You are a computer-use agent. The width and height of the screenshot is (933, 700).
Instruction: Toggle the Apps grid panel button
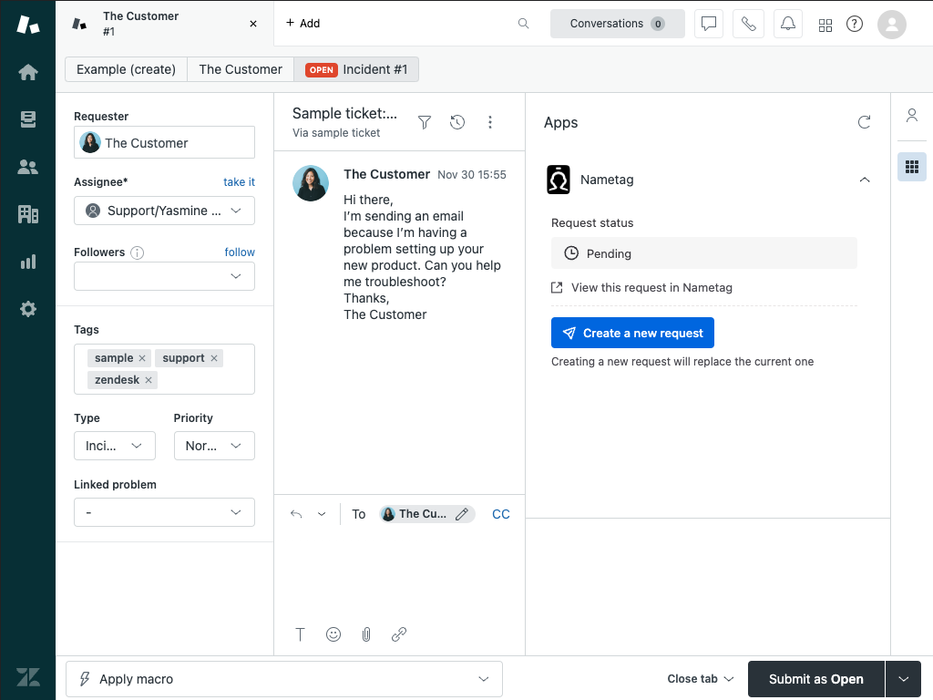point(911,167)
